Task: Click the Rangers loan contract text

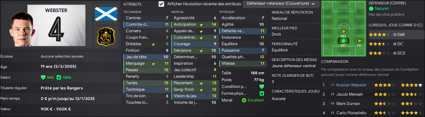Action: point(62,88)
